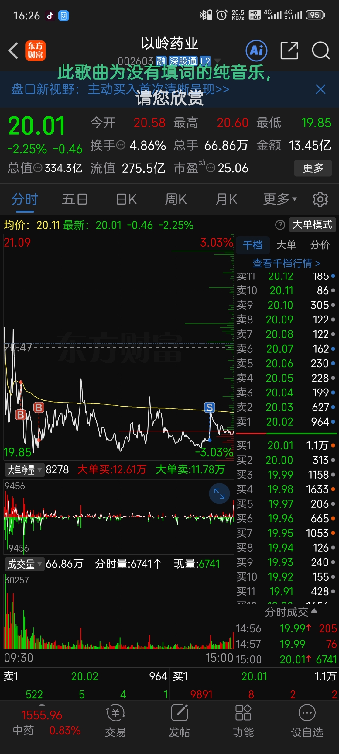Expand the 成交量 indicator dropdown
339x754 pixels.
pyautogui.click(x=24, y=564)
